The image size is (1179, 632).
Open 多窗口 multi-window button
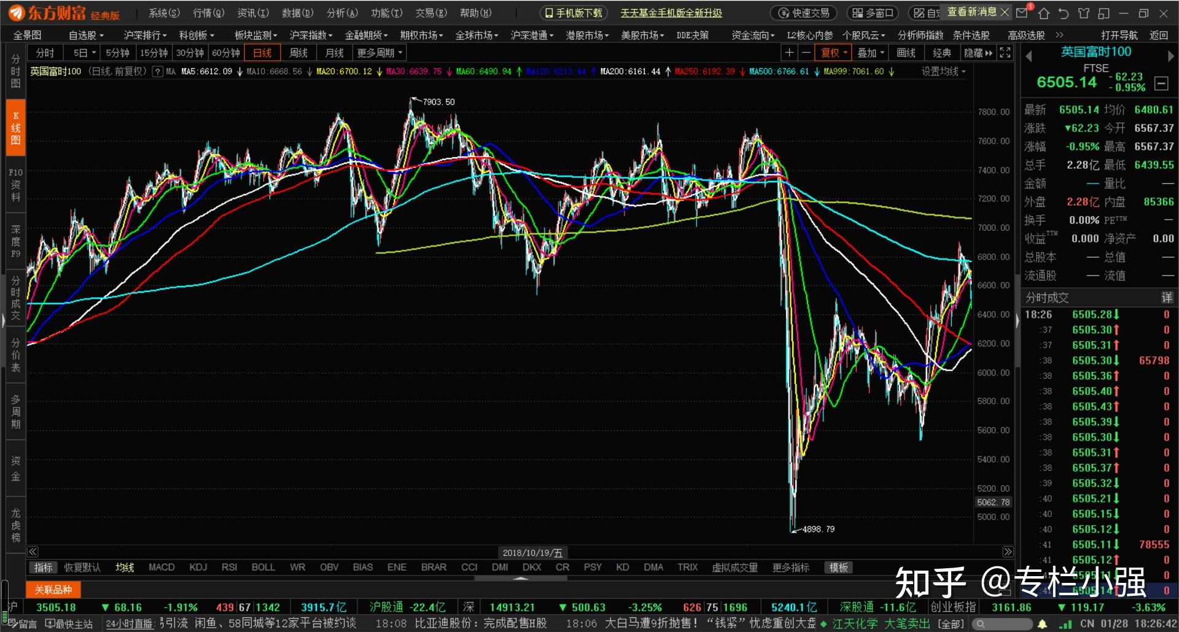point(873,13)
